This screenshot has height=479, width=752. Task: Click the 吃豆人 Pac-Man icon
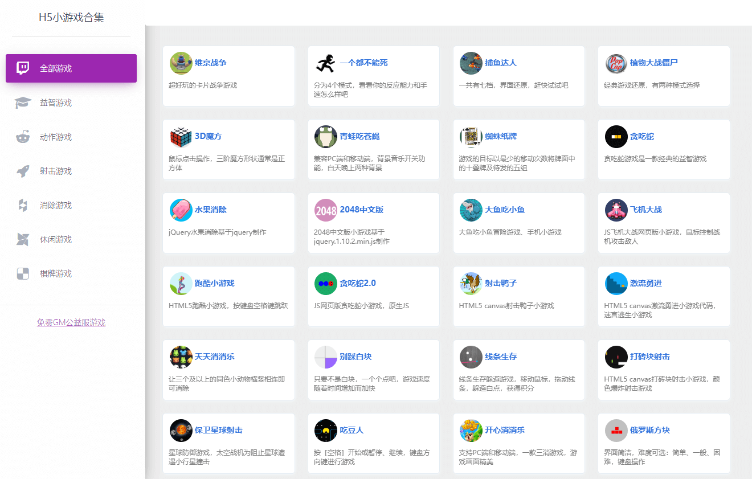click(326, 431)
